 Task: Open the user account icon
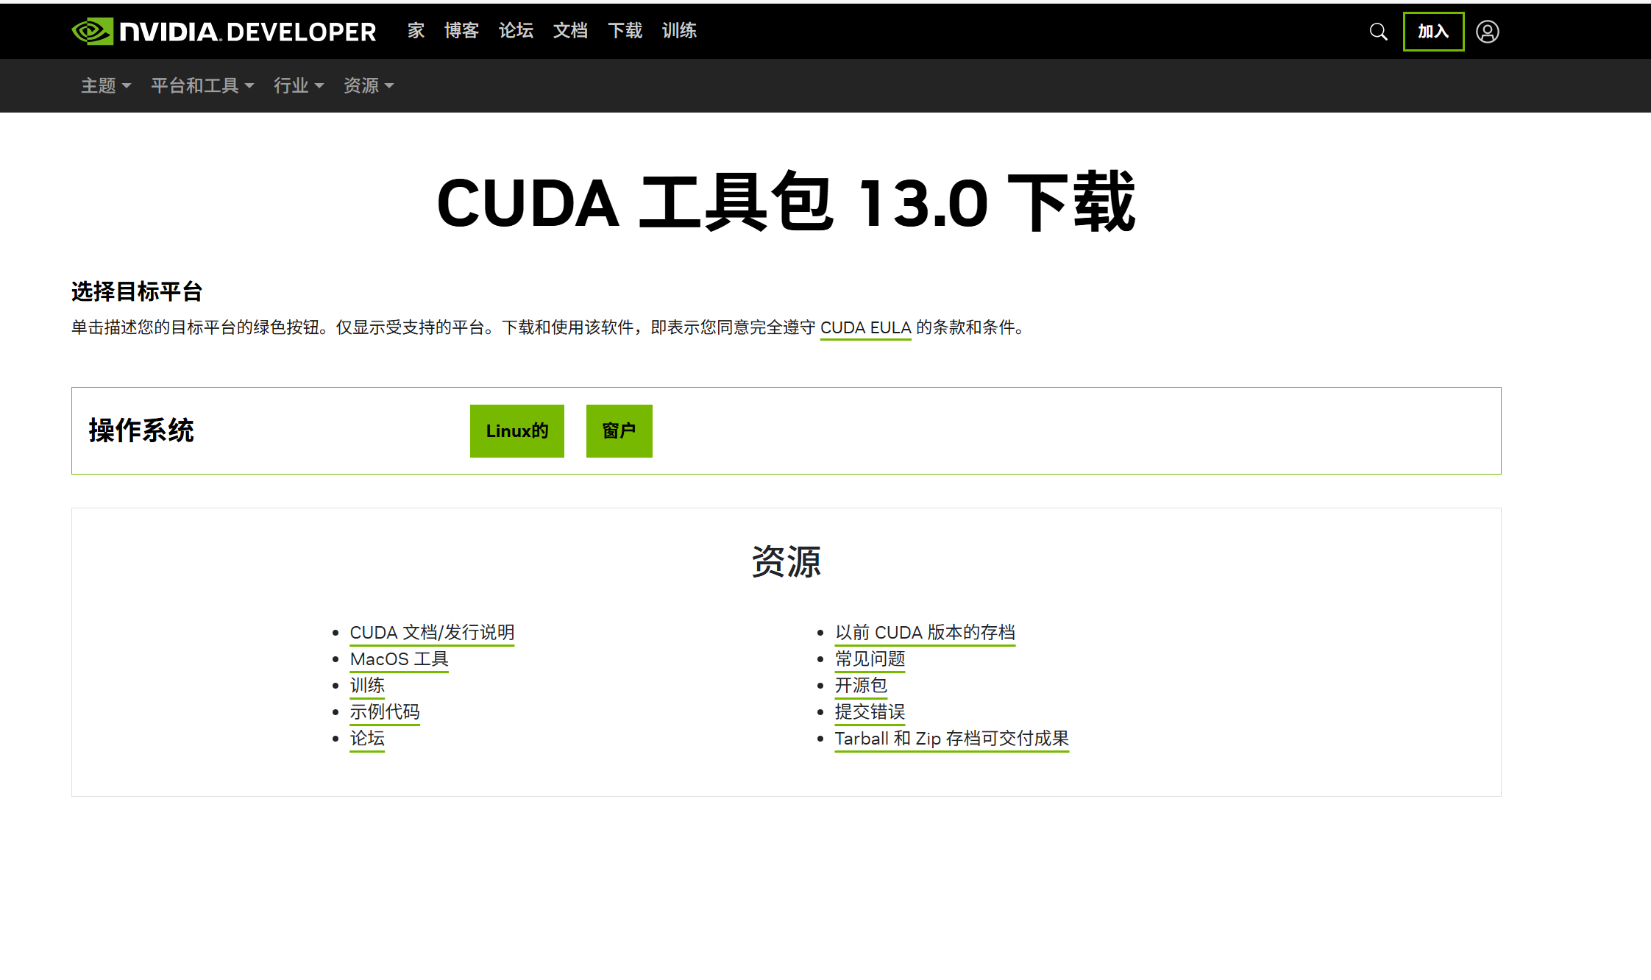click(1488, 31)
